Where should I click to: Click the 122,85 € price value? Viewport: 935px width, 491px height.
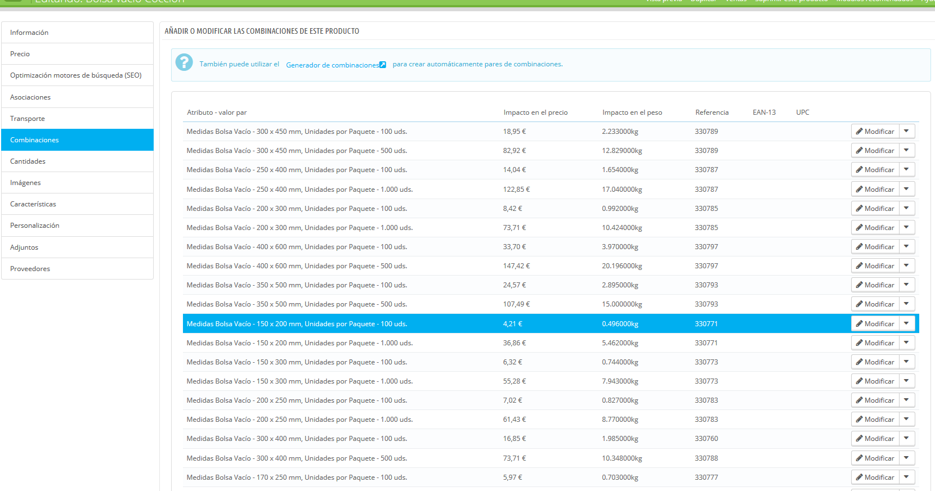(x=516, y=190)
